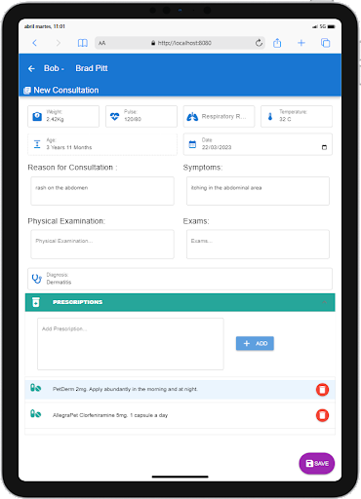
Task: Edit the Diagnosis field
Action: click(180, 279)
